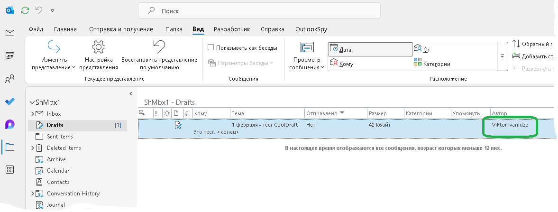
Task: Switch to the Папка ribbon tab
Action: pos(174,29)
